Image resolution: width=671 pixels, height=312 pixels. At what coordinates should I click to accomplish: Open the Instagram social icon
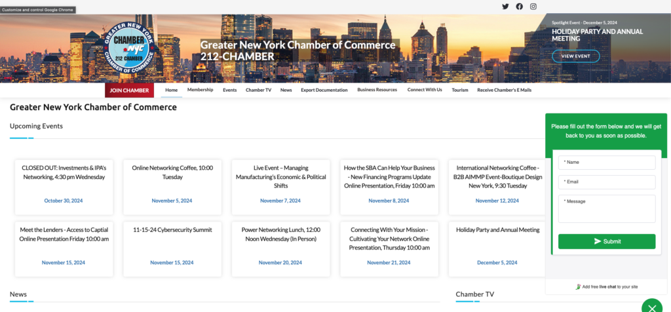(x=533, y=7)
